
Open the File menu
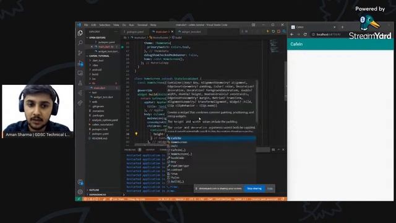pyautogui.click(x=86, y=25)
